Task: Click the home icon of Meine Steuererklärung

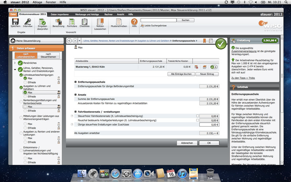Action: click(x=13, y=40)
